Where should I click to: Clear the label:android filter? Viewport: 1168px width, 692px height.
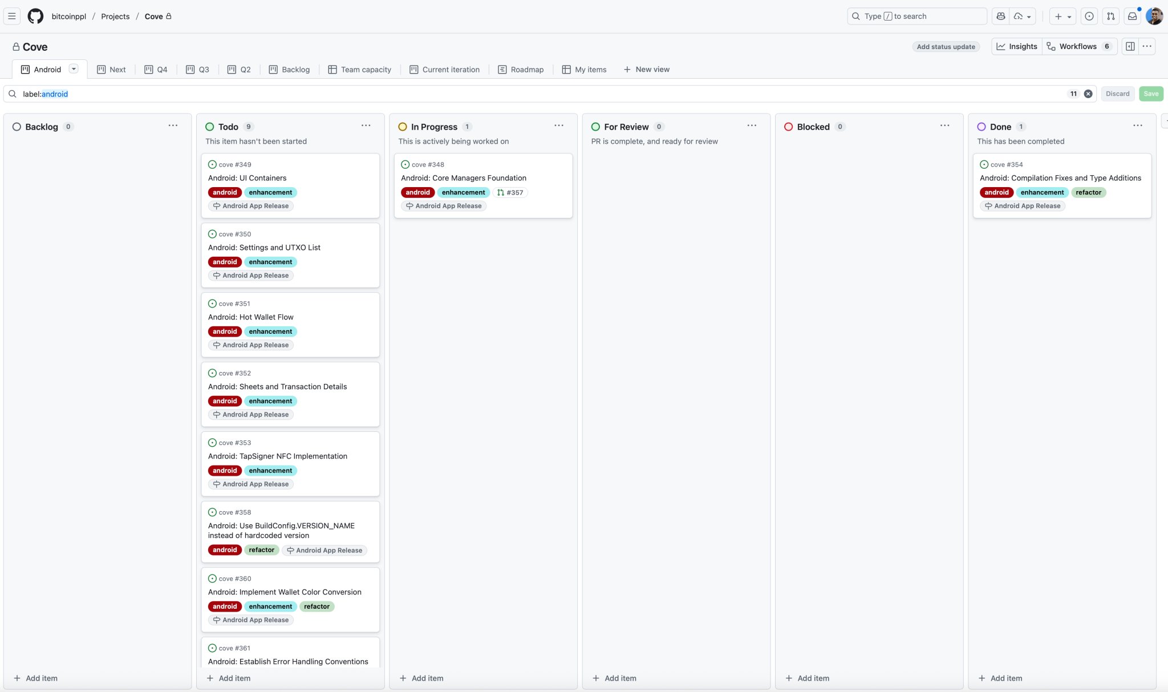pyautogui.click(x=1088, y=94)
